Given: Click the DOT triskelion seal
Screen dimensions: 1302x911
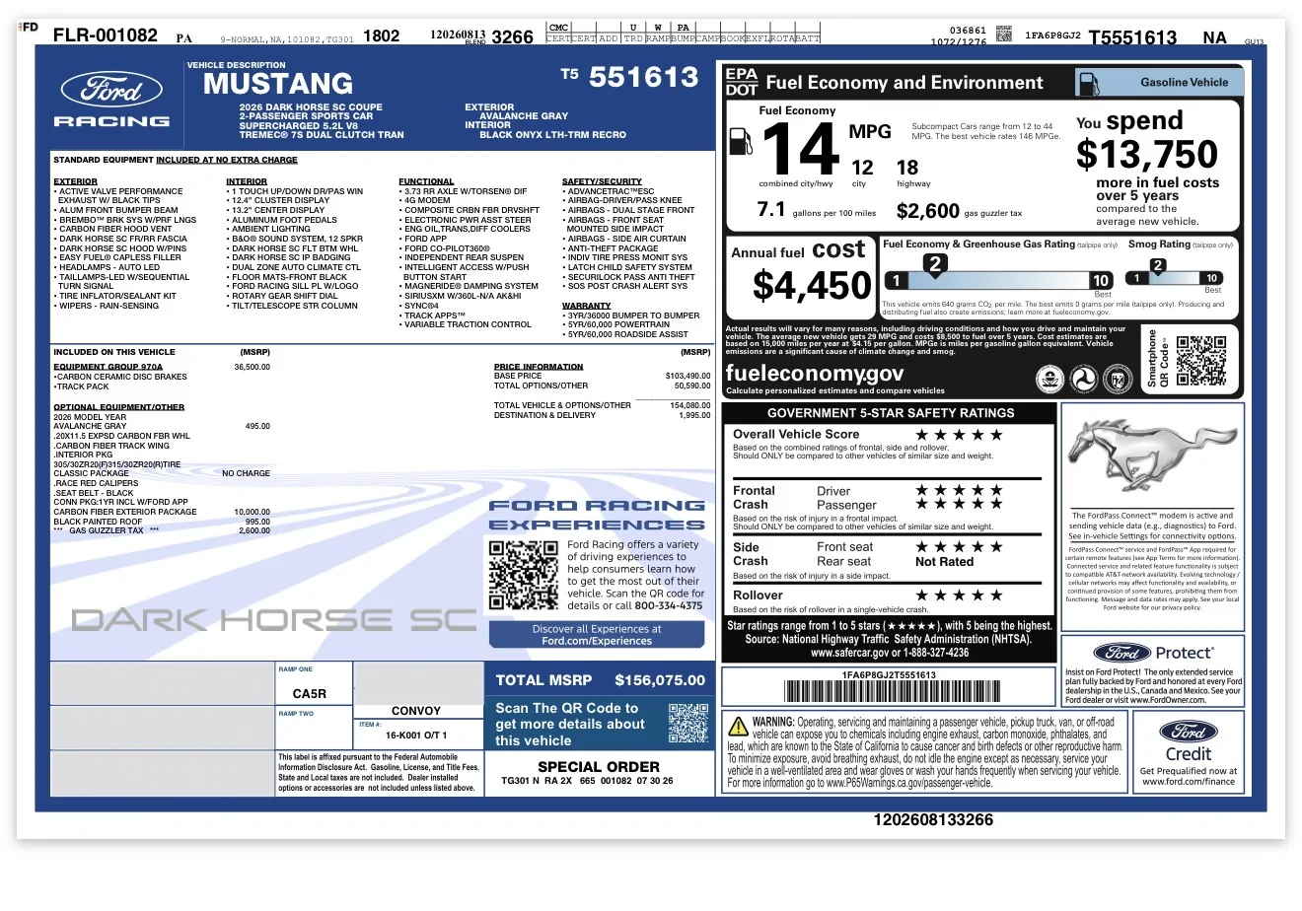Looking at the screenshot, I should coord(1084,379).
